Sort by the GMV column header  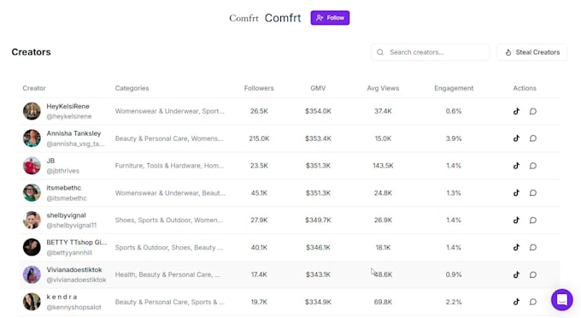coord(318,88)
